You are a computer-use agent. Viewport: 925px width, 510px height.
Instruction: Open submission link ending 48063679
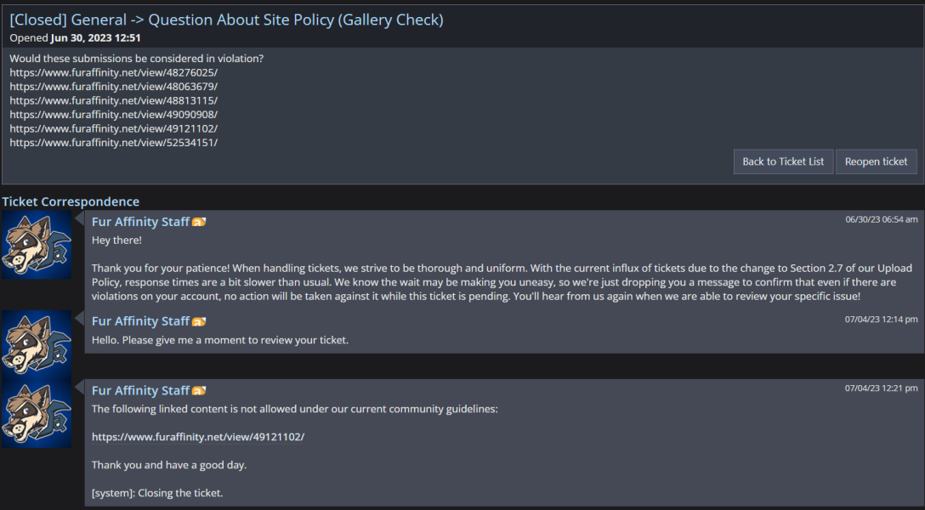114,87
